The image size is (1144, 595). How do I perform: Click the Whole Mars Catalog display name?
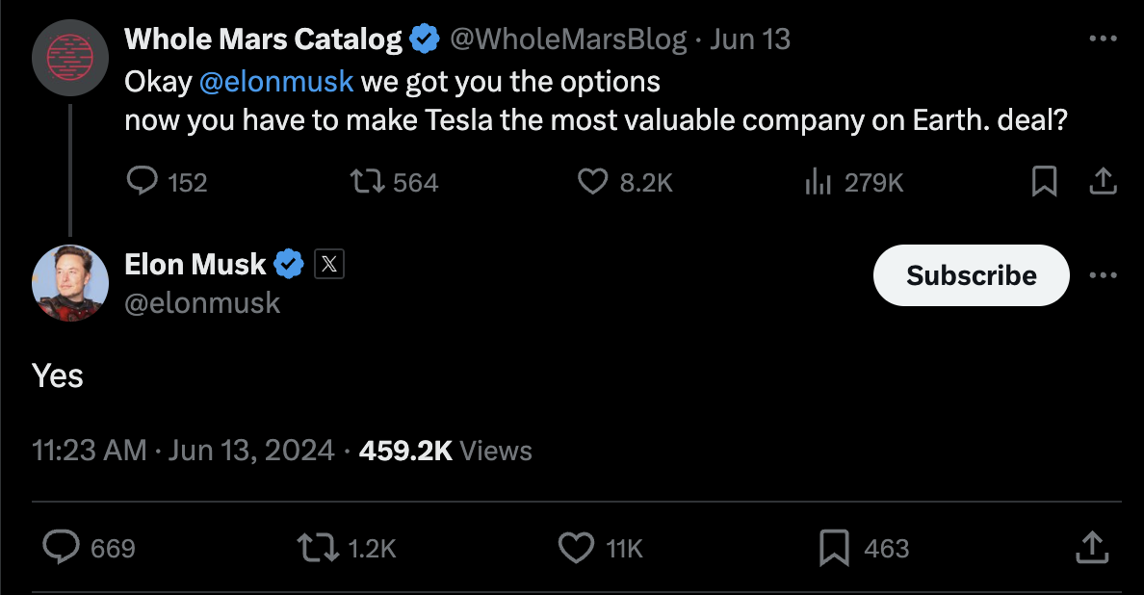click(x=263, y=39)
